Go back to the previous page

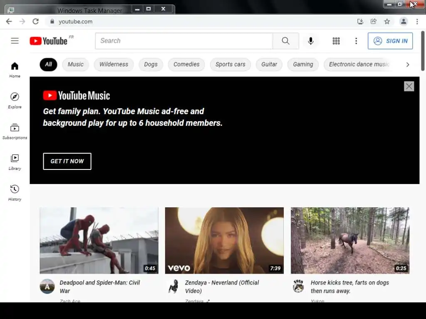(x=9, y=22)
